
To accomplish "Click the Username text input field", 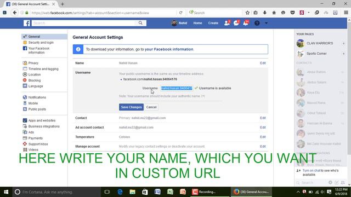I will (177, 88).
